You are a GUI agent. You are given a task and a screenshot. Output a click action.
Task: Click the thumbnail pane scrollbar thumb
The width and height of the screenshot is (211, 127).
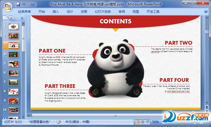point(23,39)
